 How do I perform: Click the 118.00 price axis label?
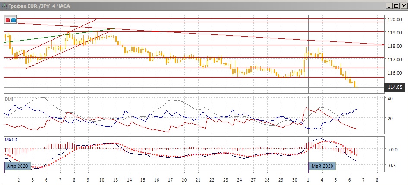[395, 46]
